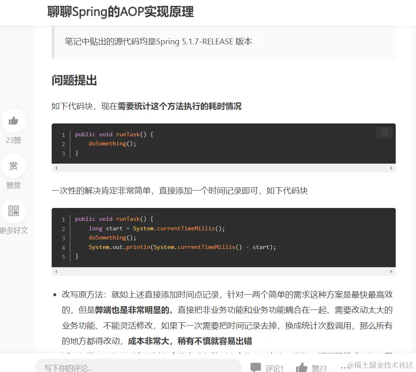Click right scroll arrow under first code block

tap(391, 168)
